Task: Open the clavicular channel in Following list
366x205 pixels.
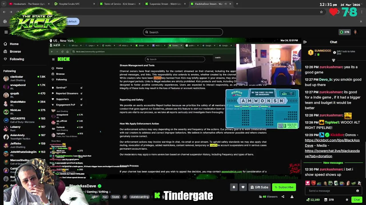Action: pyautogui.click(x=24, y=78)
